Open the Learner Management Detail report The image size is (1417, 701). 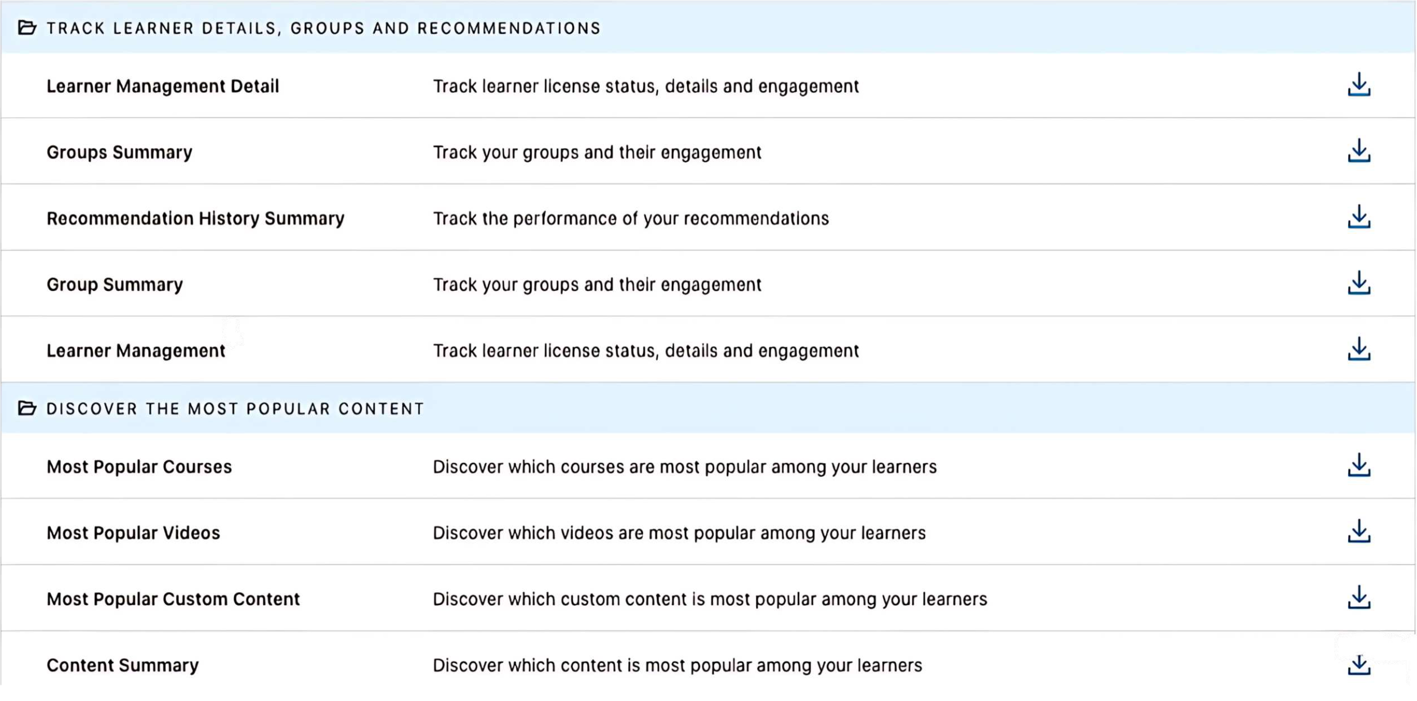click(x=162, y=86)
